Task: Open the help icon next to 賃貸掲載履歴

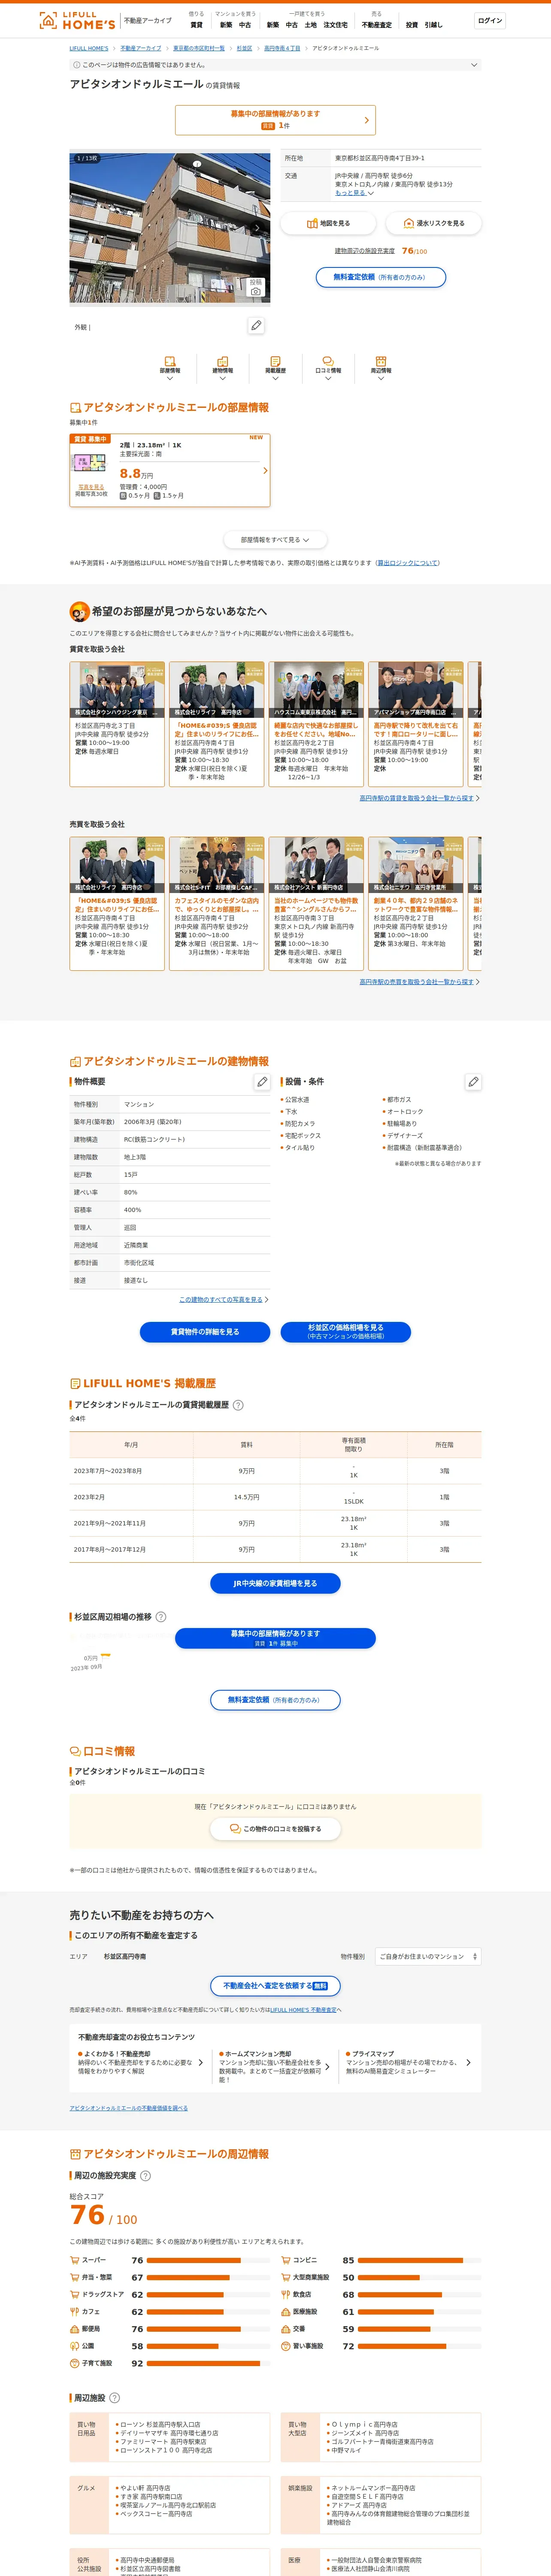Action: tap(238, 1405)
